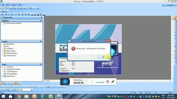Click the Center align text icon

(x=26, y=14)
